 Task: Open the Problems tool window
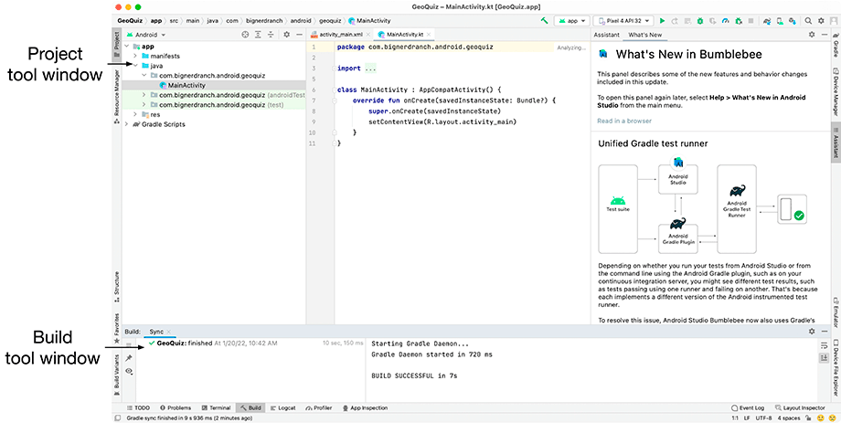point(176,408)
